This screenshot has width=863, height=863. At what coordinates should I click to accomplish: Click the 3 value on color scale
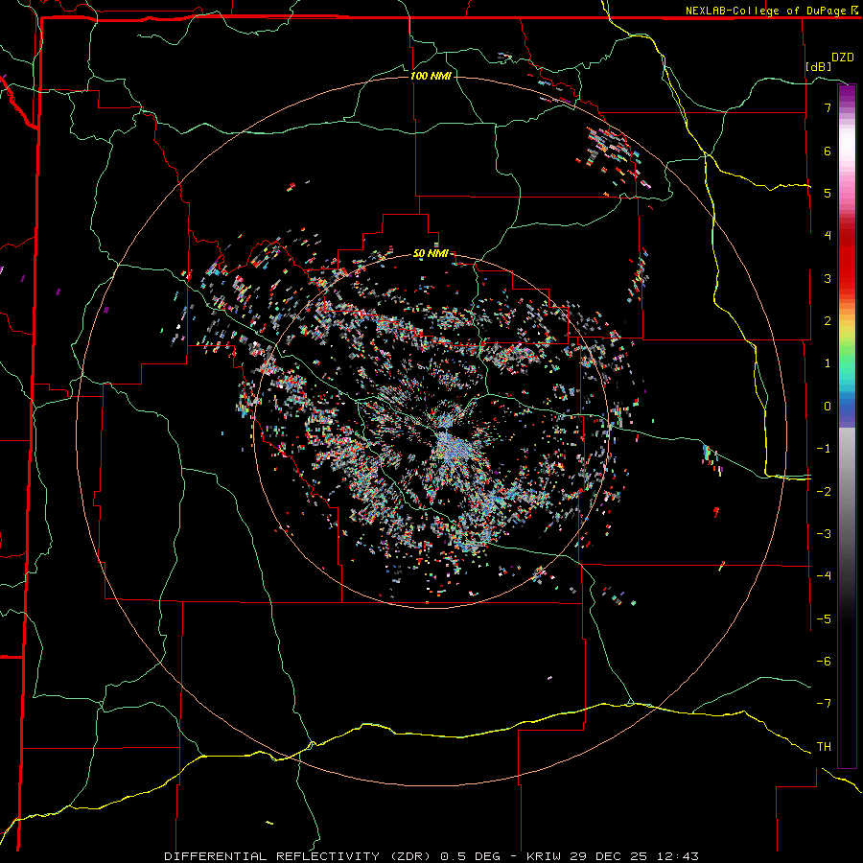pyautogui.click(x=828, y=278)
